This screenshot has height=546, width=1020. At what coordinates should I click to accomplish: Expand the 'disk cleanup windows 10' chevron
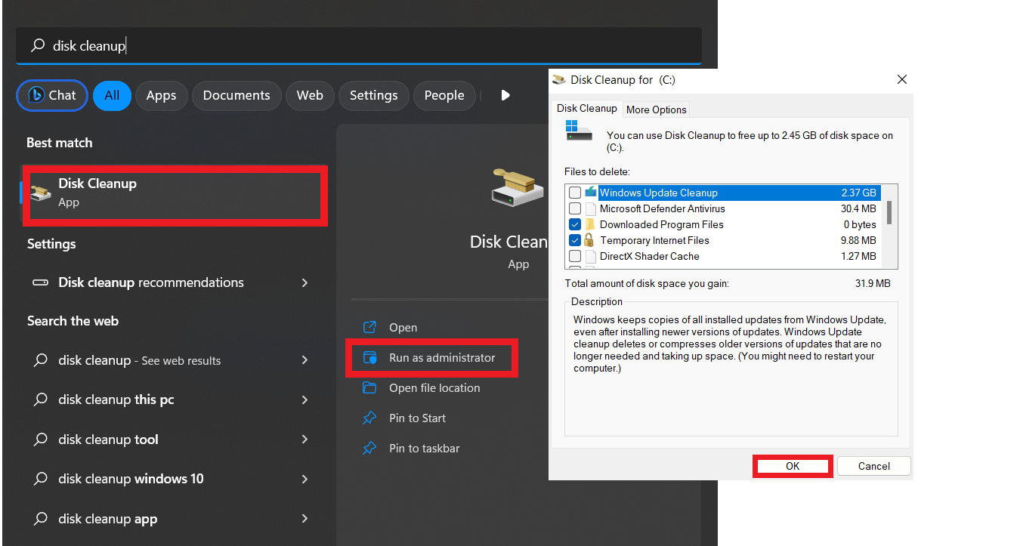[x=305, y=479]
